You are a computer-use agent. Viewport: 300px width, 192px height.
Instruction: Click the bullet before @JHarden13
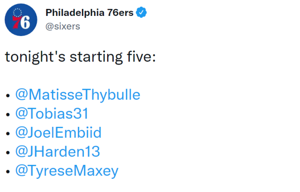point(7,152)
